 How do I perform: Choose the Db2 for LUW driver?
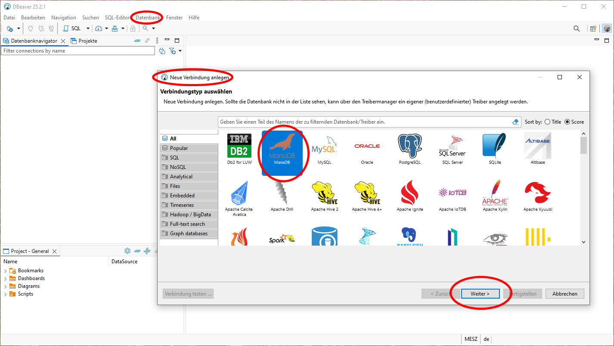coord(239,147)
